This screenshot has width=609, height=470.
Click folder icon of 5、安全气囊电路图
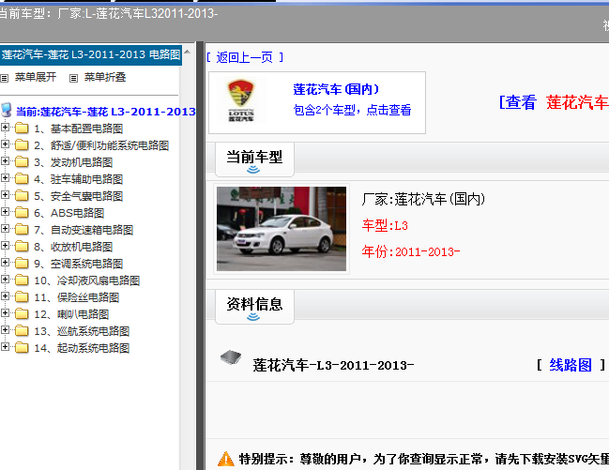click(22, 195)
